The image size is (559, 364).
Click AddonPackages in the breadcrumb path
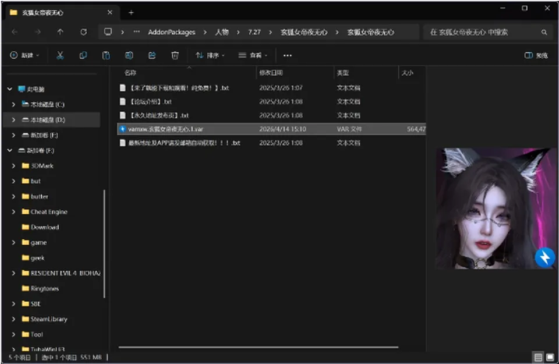pos(171,32)
